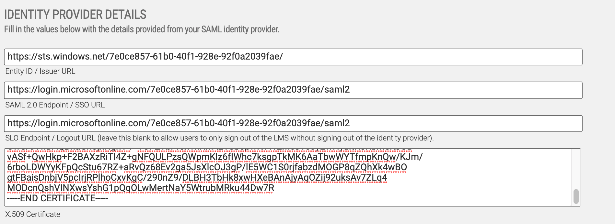Place cursor on the END CERTIFICATE line

coord(58,198)
